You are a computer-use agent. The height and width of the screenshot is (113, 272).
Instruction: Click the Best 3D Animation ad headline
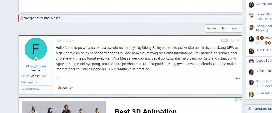146,110
